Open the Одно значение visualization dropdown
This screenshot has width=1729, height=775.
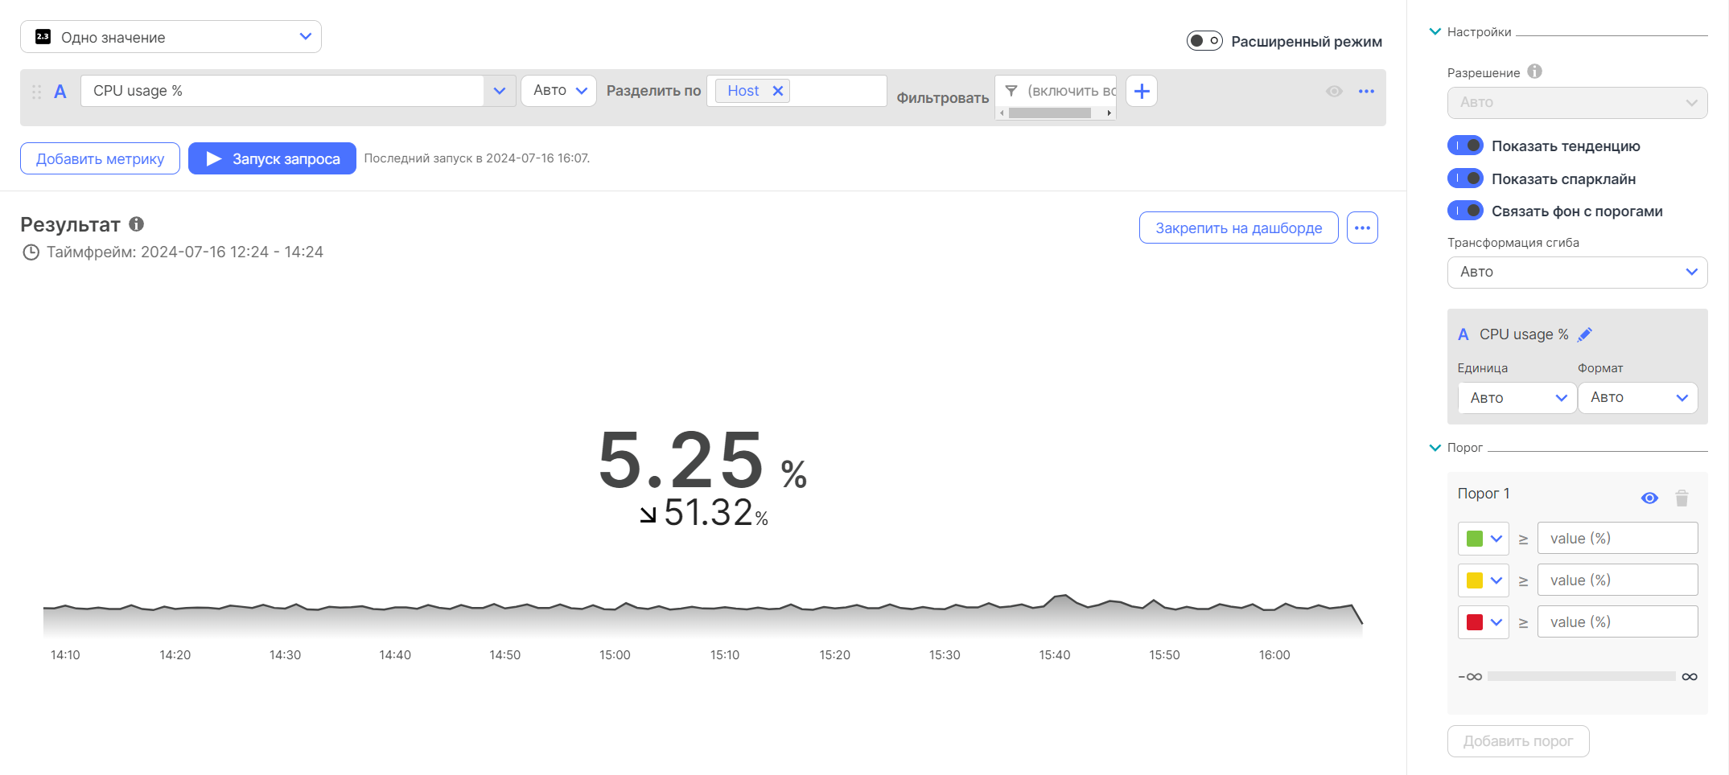(x=171, y=37)
